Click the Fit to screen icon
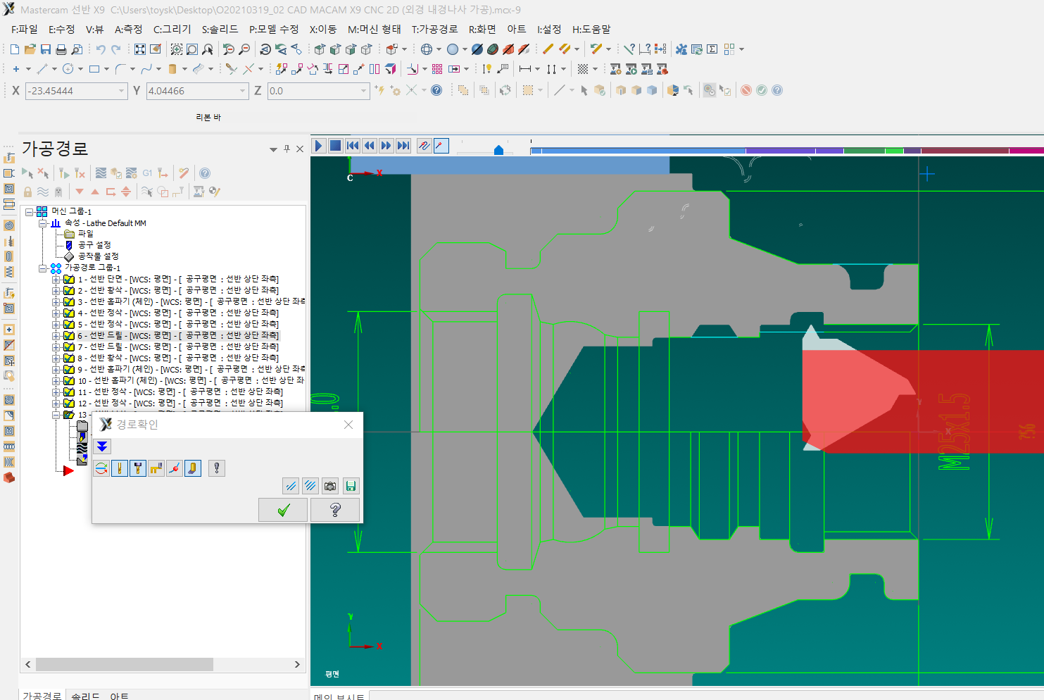Image resolution: width=1044 pixels, height=700 pixels. [140, 49]
